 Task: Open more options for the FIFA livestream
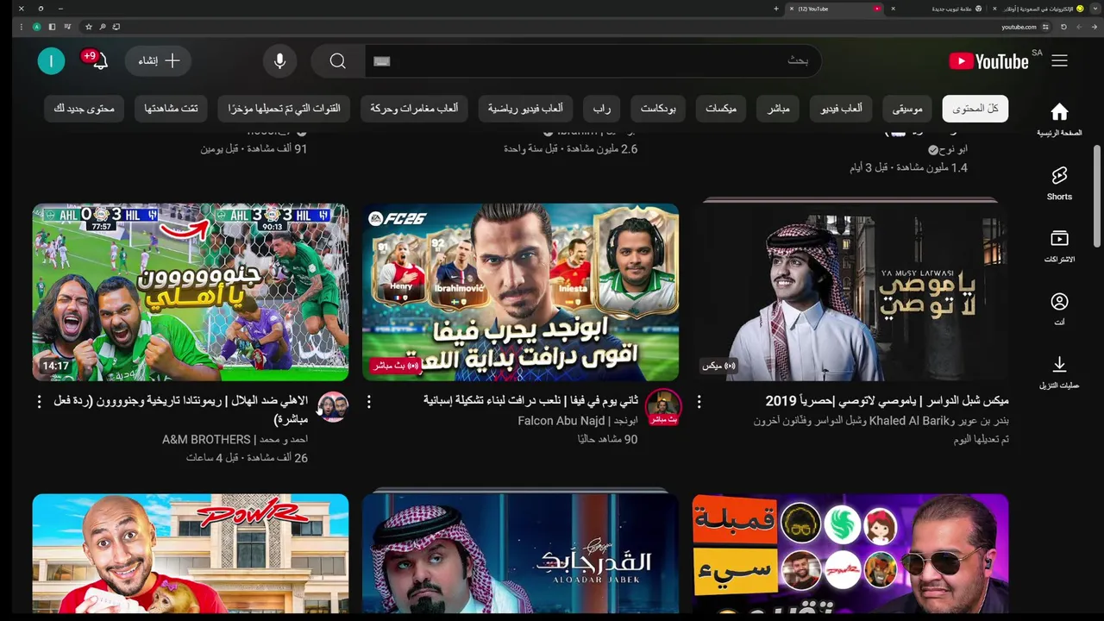click(369, 402)
